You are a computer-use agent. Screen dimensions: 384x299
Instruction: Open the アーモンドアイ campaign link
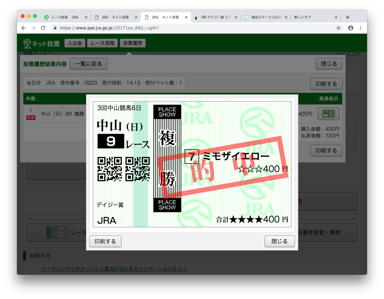pos(114,269)
